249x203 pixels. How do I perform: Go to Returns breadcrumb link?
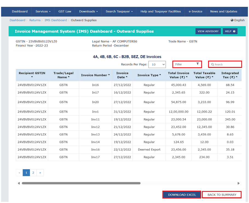click(35, 20)
